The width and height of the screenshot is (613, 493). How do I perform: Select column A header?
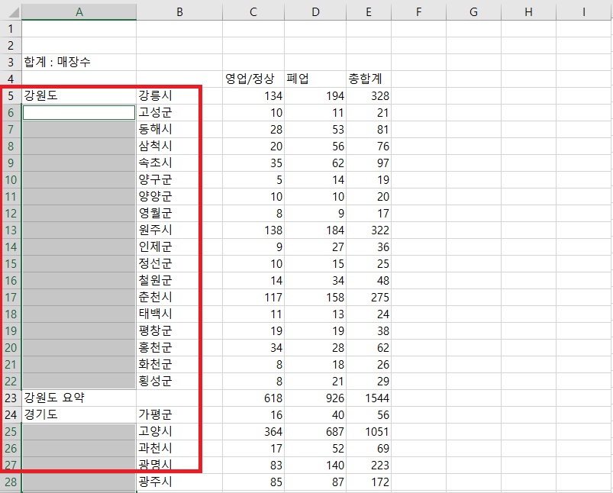tap(79, 12)
